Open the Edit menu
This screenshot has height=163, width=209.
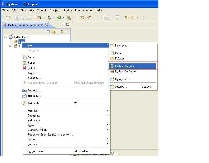click(x=15, y=10)
